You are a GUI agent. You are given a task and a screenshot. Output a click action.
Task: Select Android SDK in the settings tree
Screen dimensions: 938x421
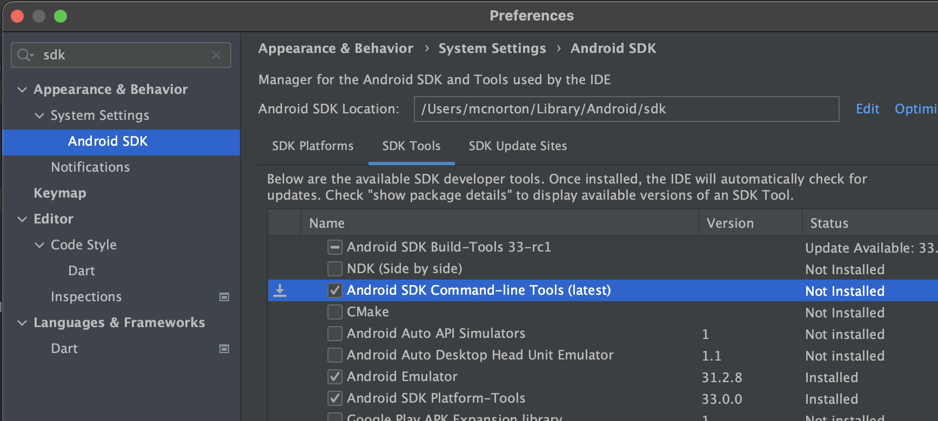click(121, 141)
